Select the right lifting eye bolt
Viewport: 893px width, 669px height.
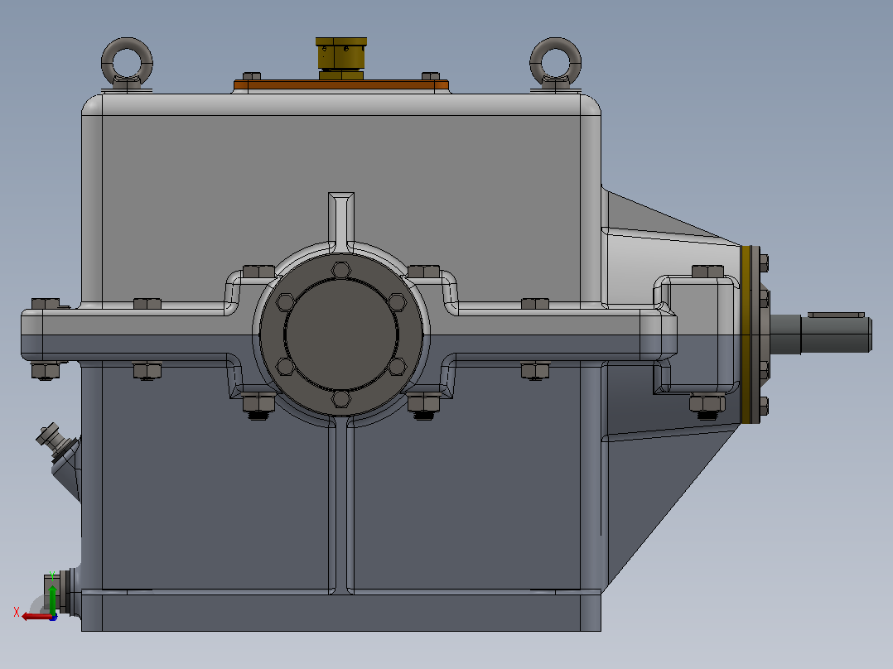click(555, 64)
